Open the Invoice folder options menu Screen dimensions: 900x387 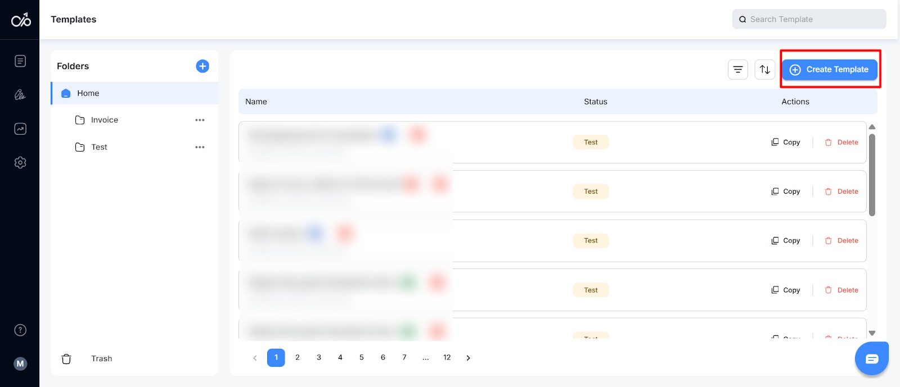(200, 120)
